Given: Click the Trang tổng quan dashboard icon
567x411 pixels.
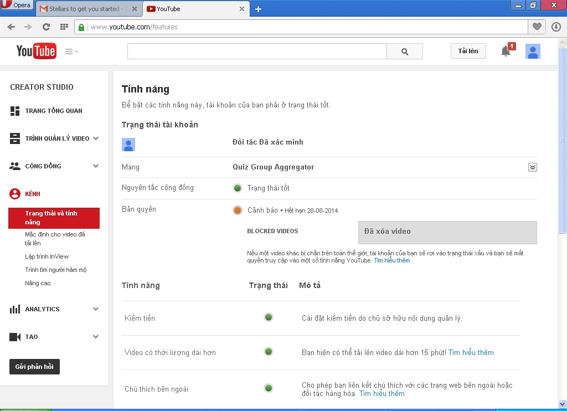Looking at the screenshot, I should pyautogui.click(x=15, y=111).
